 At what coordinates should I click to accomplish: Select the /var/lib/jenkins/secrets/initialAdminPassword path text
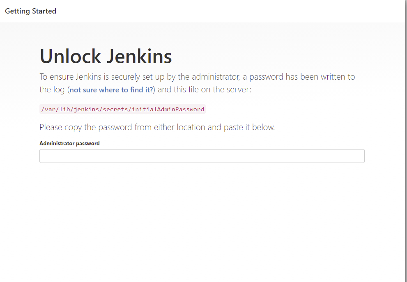point(122,109)
